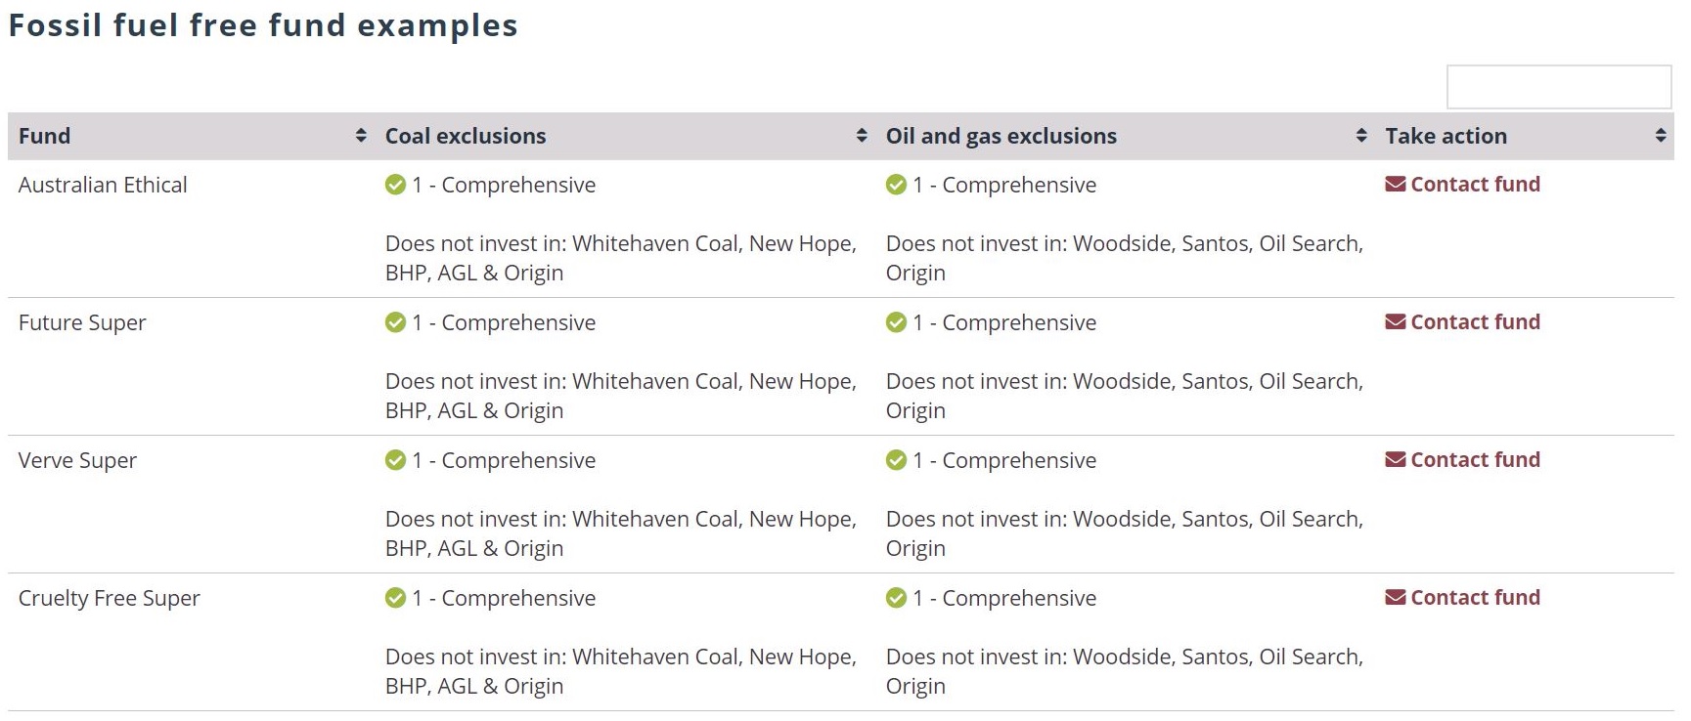Click the green check icon in Verve Super's coal exclusions

pyautogui.click(x=395, y=460)
